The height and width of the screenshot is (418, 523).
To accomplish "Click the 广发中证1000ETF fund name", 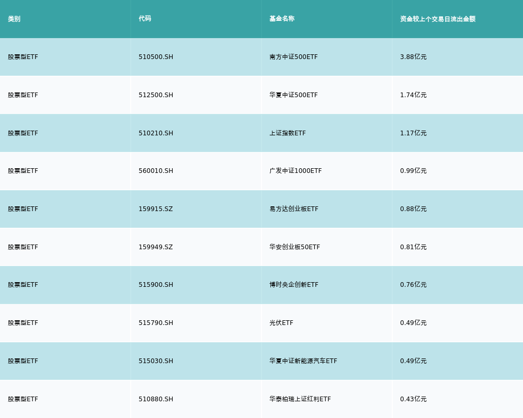I will pyautogui.click(x=295, y=171).
